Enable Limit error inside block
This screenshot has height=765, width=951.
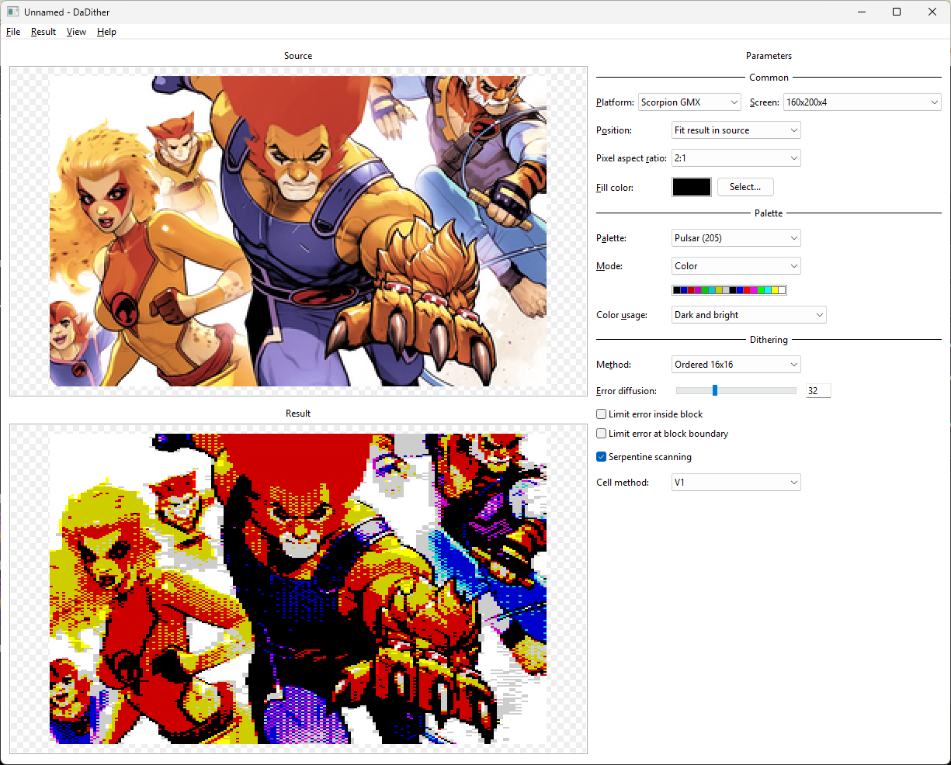tap(649, 414)
